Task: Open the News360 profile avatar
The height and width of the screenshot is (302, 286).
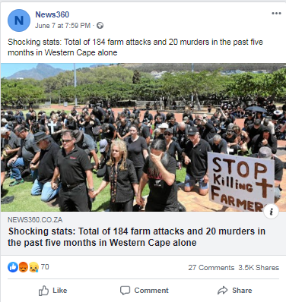Action: (19, 20)
